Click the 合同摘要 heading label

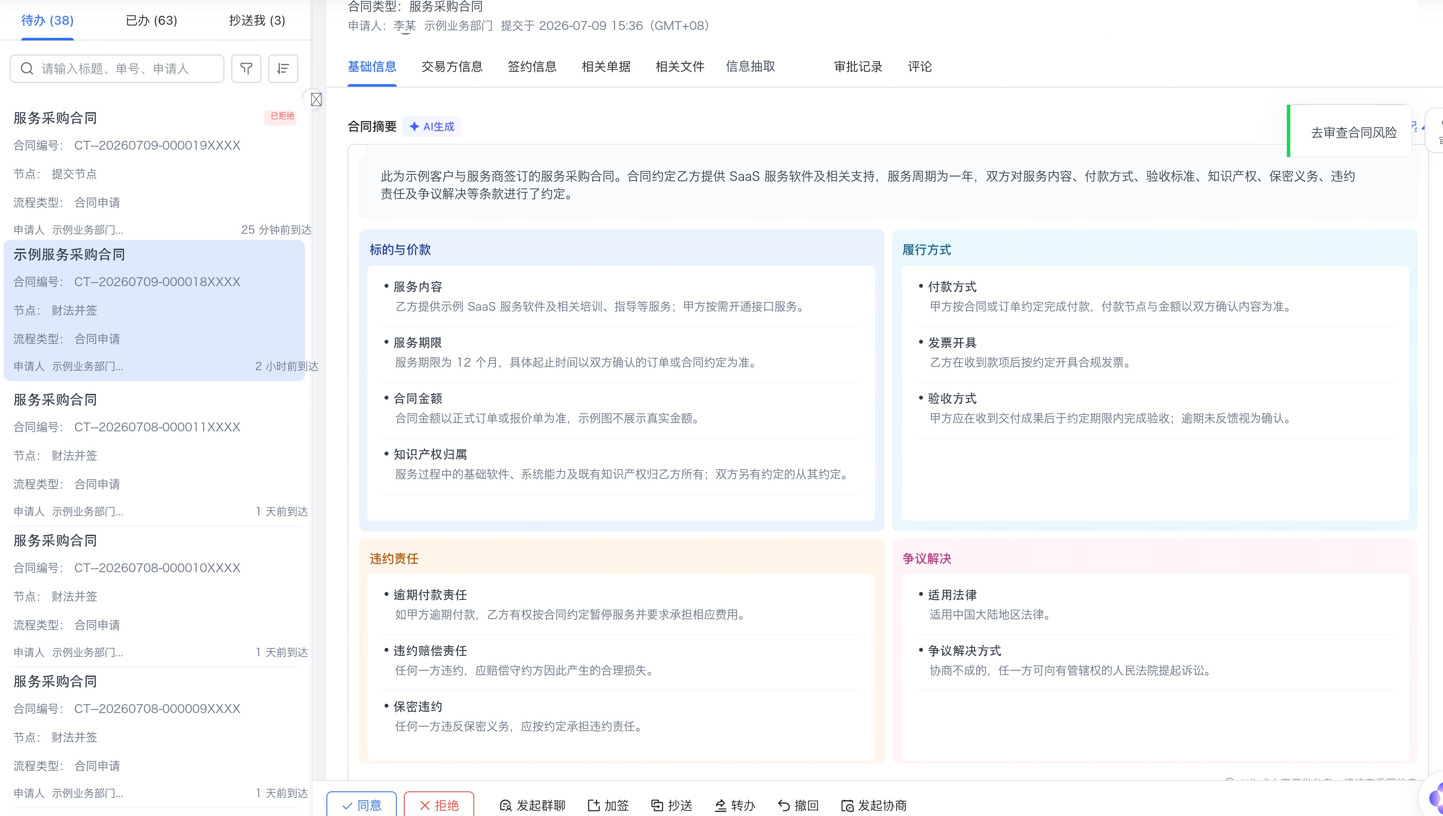pos(372,127)
